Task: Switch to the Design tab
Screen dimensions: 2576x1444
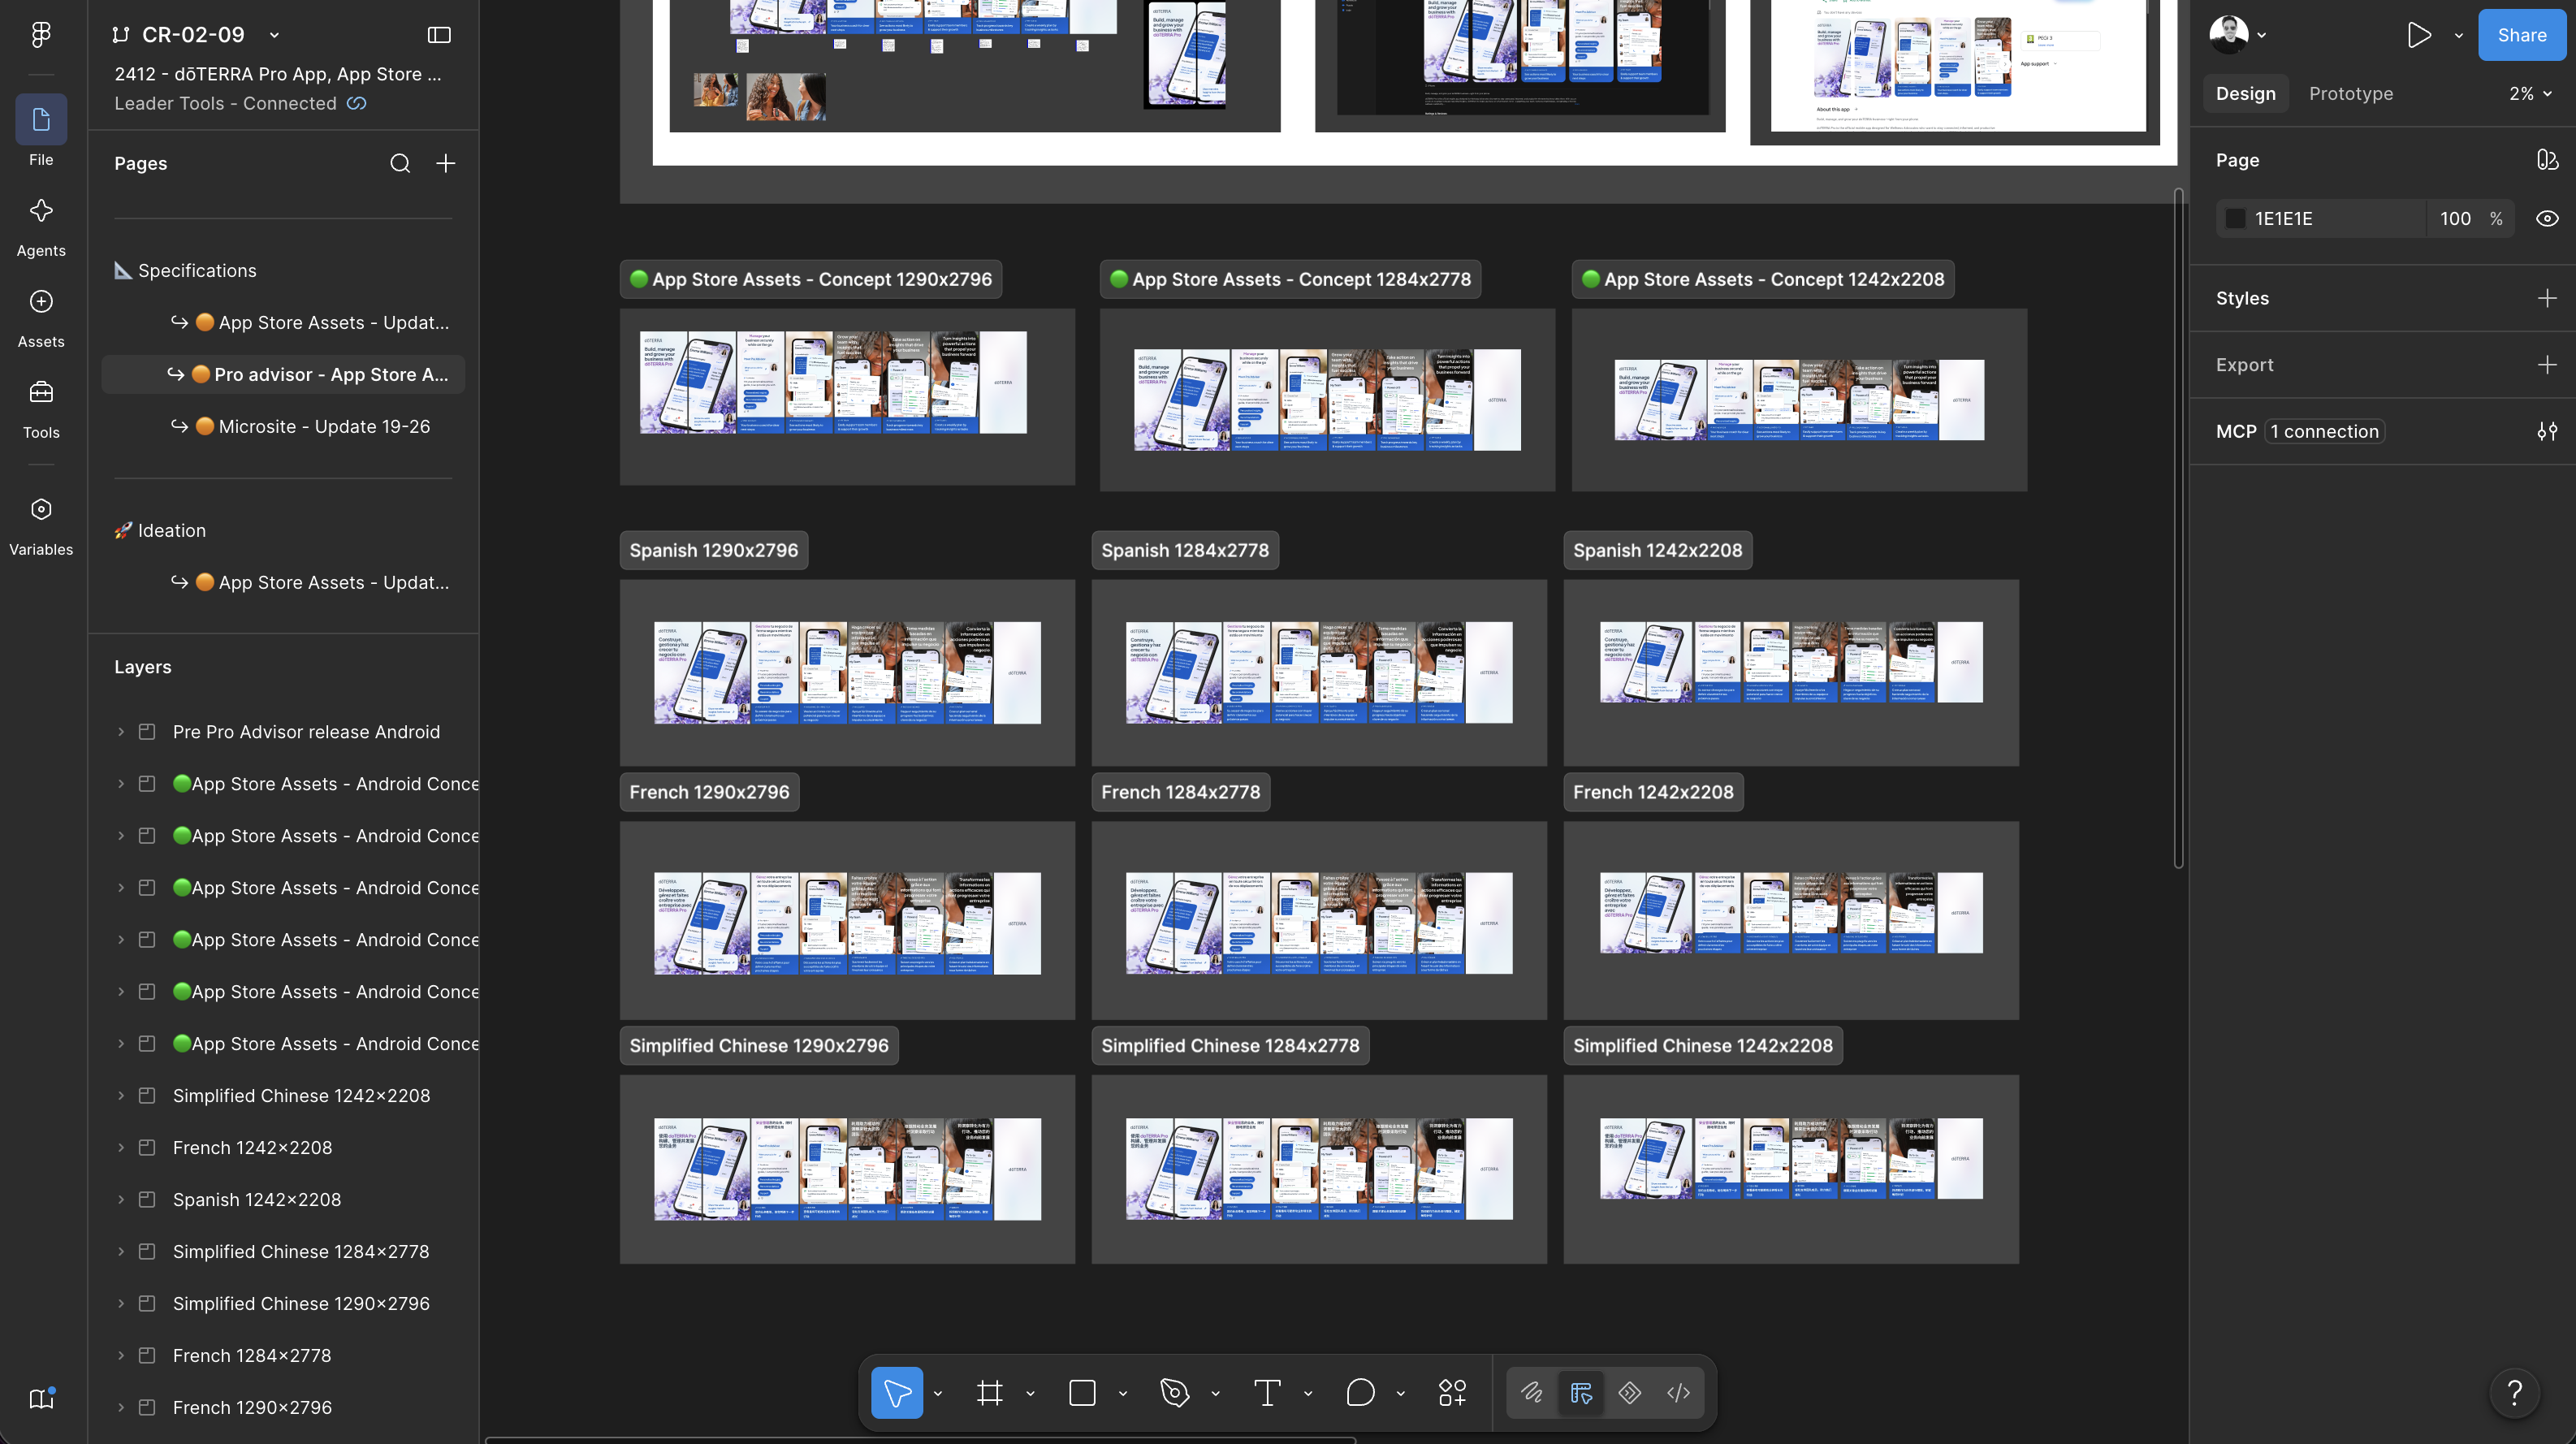Action: pyautogui.click(x=2245, y=94)
